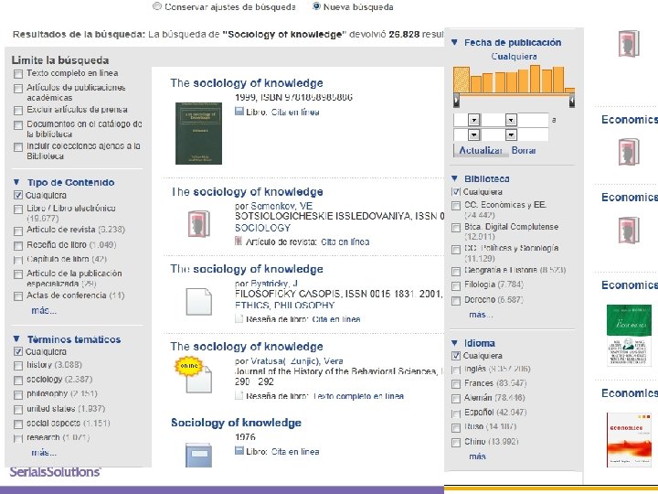Click the tallest bar in the publication date histogram
Screen dimensions: 658x494
(x=535, y=79)
